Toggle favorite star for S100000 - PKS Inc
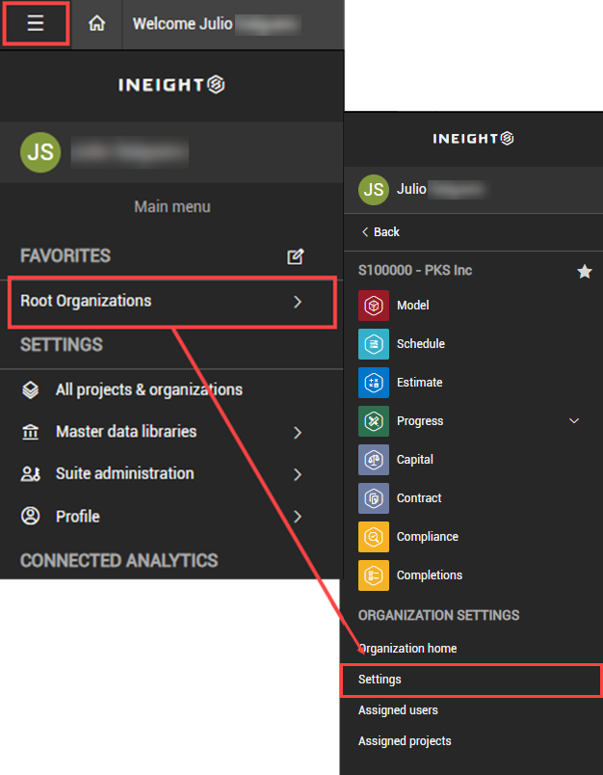The image size is (603, 775). (x=584, y=272)
